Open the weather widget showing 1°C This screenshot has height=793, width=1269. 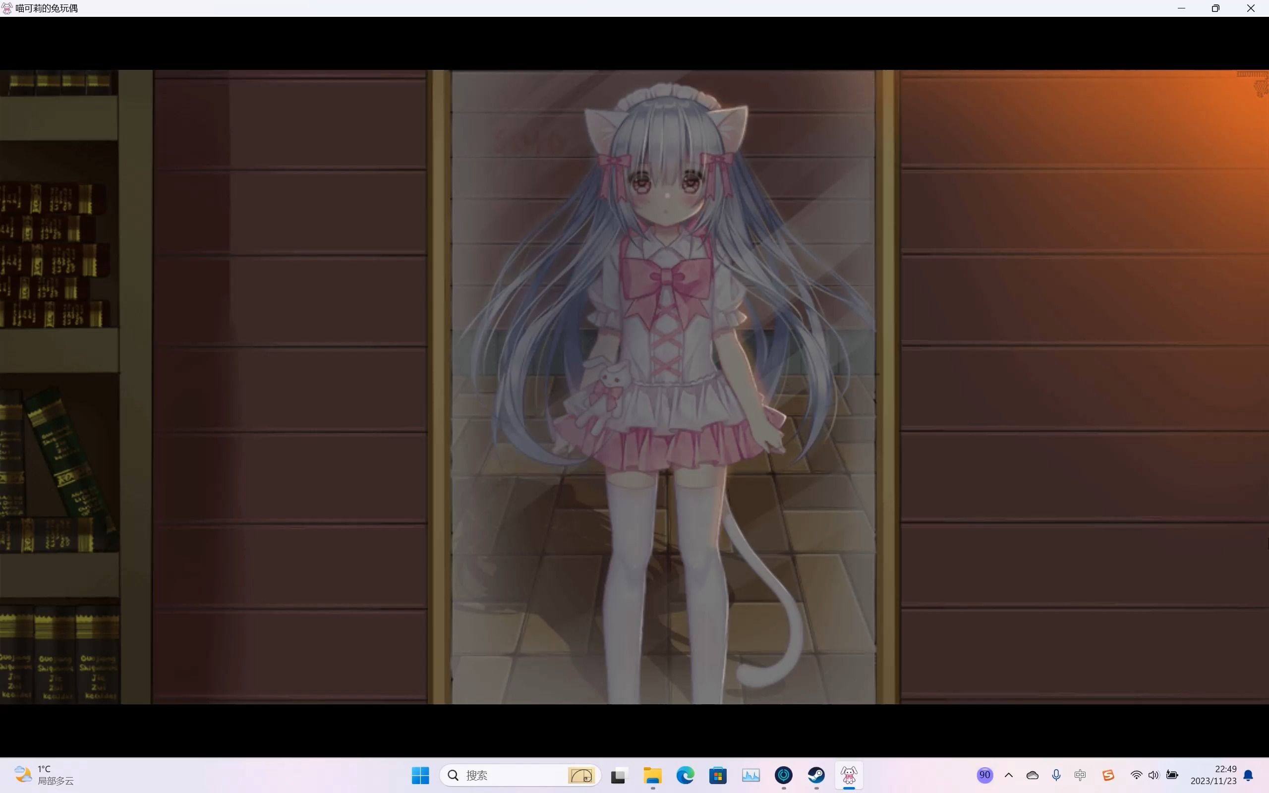(45, 775)
